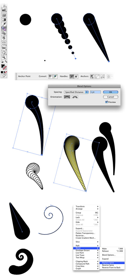Select the Mesh tool
The image size is (126, 277).
tap(4, 15)
